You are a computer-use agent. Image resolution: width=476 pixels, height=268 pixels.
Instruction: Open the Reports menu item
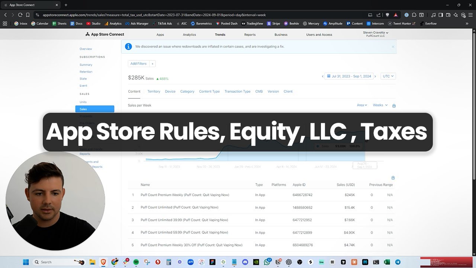(x=250, y=35)
